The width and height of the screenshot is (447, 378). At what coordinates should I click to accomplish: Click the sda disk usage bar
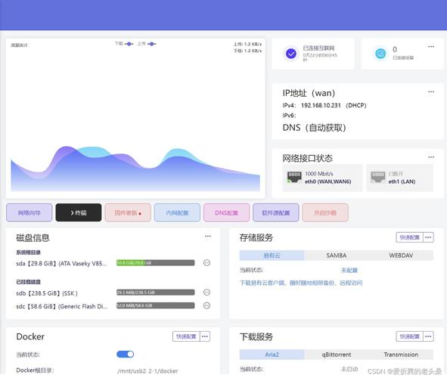pos(155,262)
